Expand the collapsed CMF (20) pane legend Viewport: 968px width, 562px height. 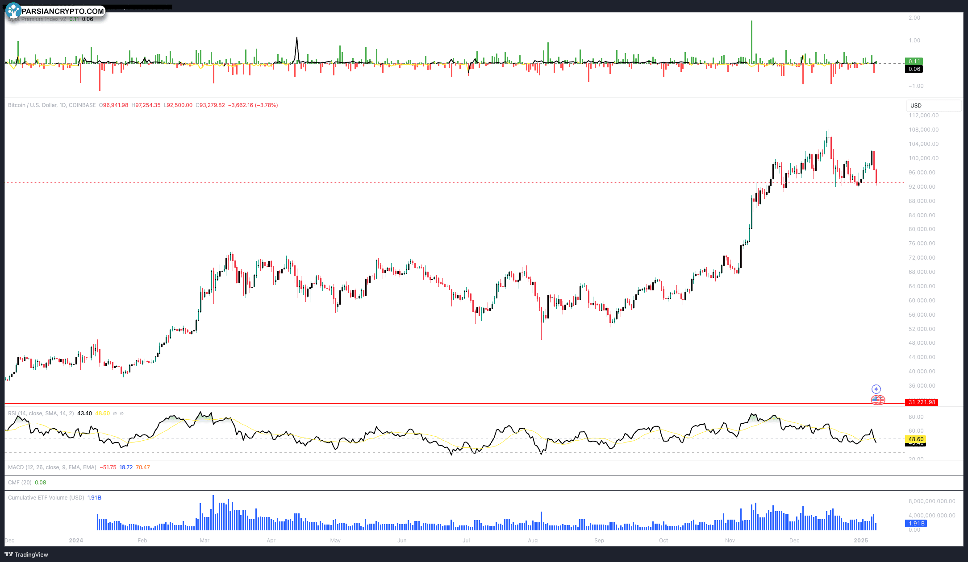point(20,483)
